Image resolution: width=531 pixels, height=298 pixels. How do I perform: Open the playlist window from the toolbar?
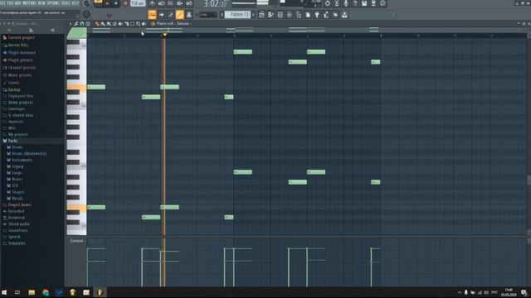click(x=261, y=15)
